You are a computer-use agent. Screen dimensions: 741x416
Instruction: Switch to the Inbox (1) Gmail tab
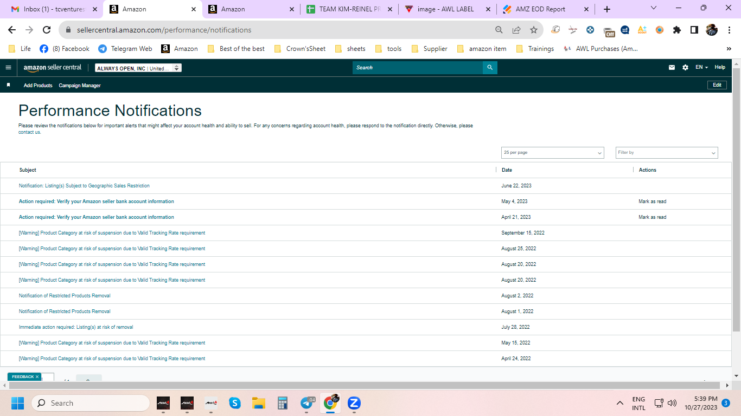(x=55, y=9)
